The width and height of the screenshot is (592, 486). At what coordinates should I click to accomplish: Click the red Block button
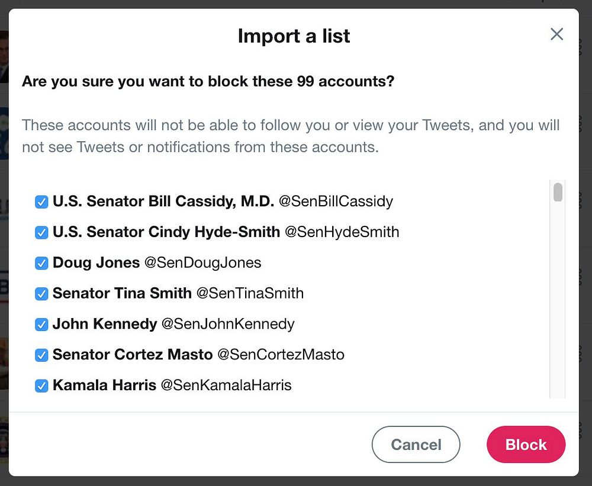(x=526, y=445)
